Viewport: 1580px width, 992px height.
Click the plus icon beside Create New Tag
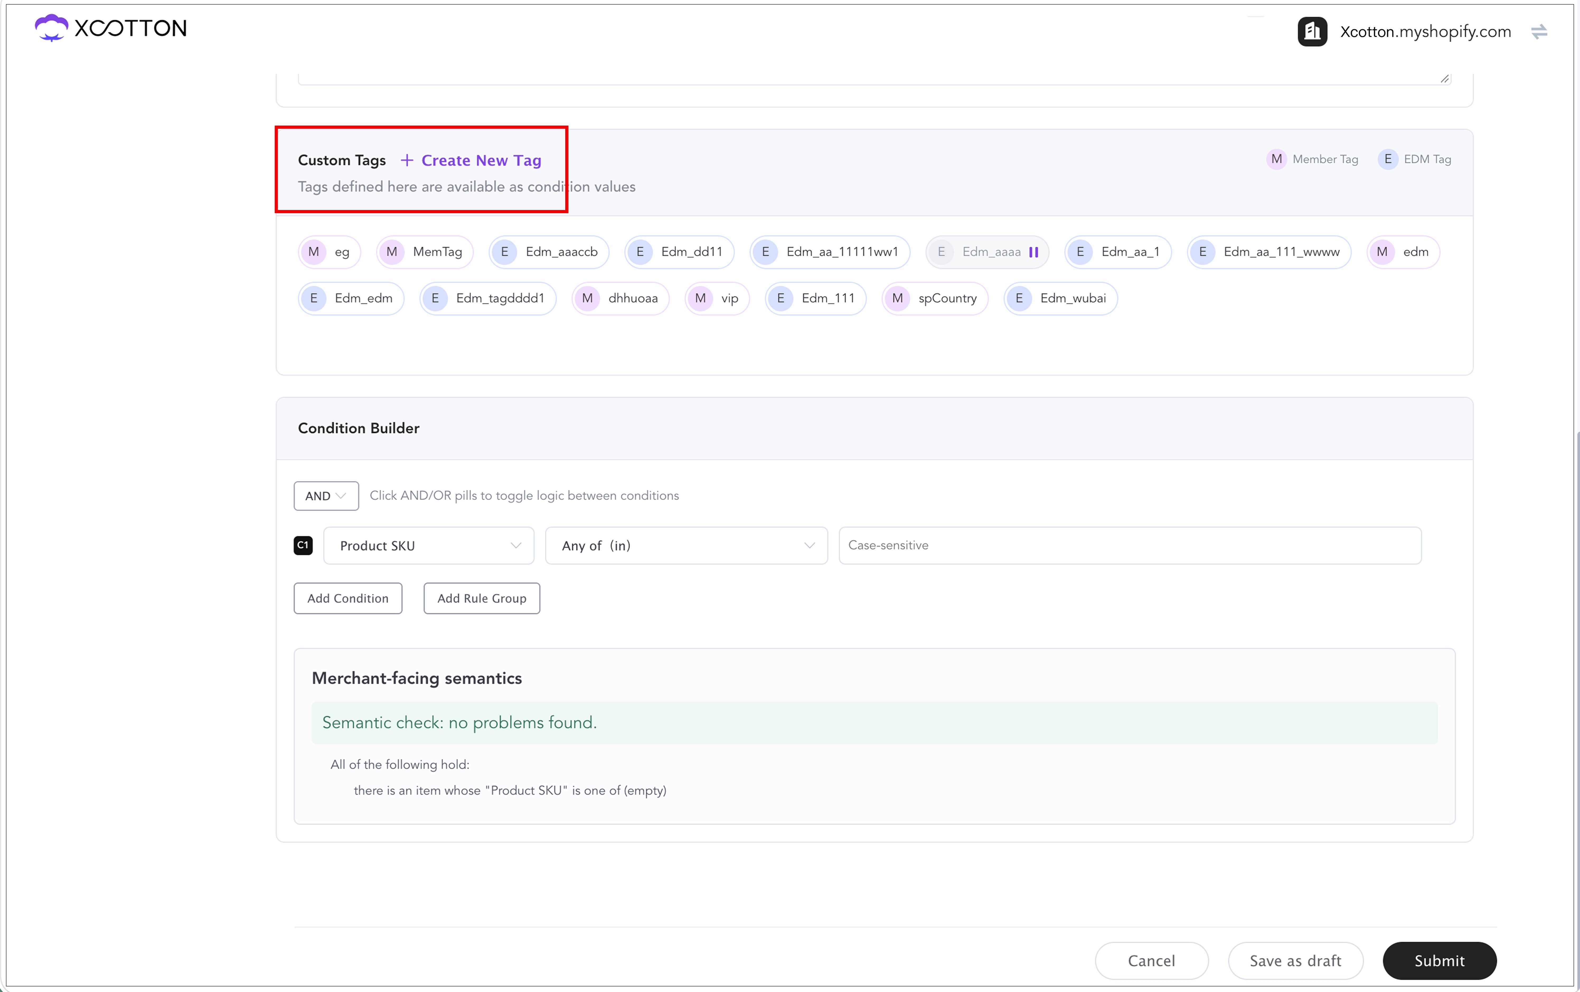(x=407, y=160)
